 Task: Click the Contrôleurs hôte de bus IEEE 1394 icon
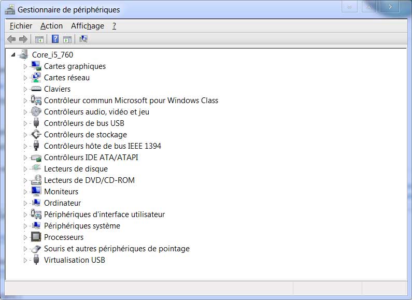click(x=36, y=146)
